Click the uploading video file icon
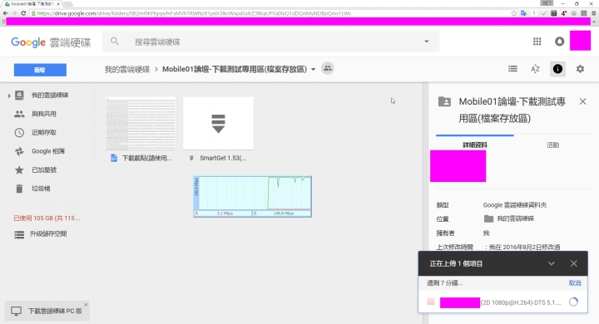This screenshot has width=599, height=324. click(x=431, y=302)
